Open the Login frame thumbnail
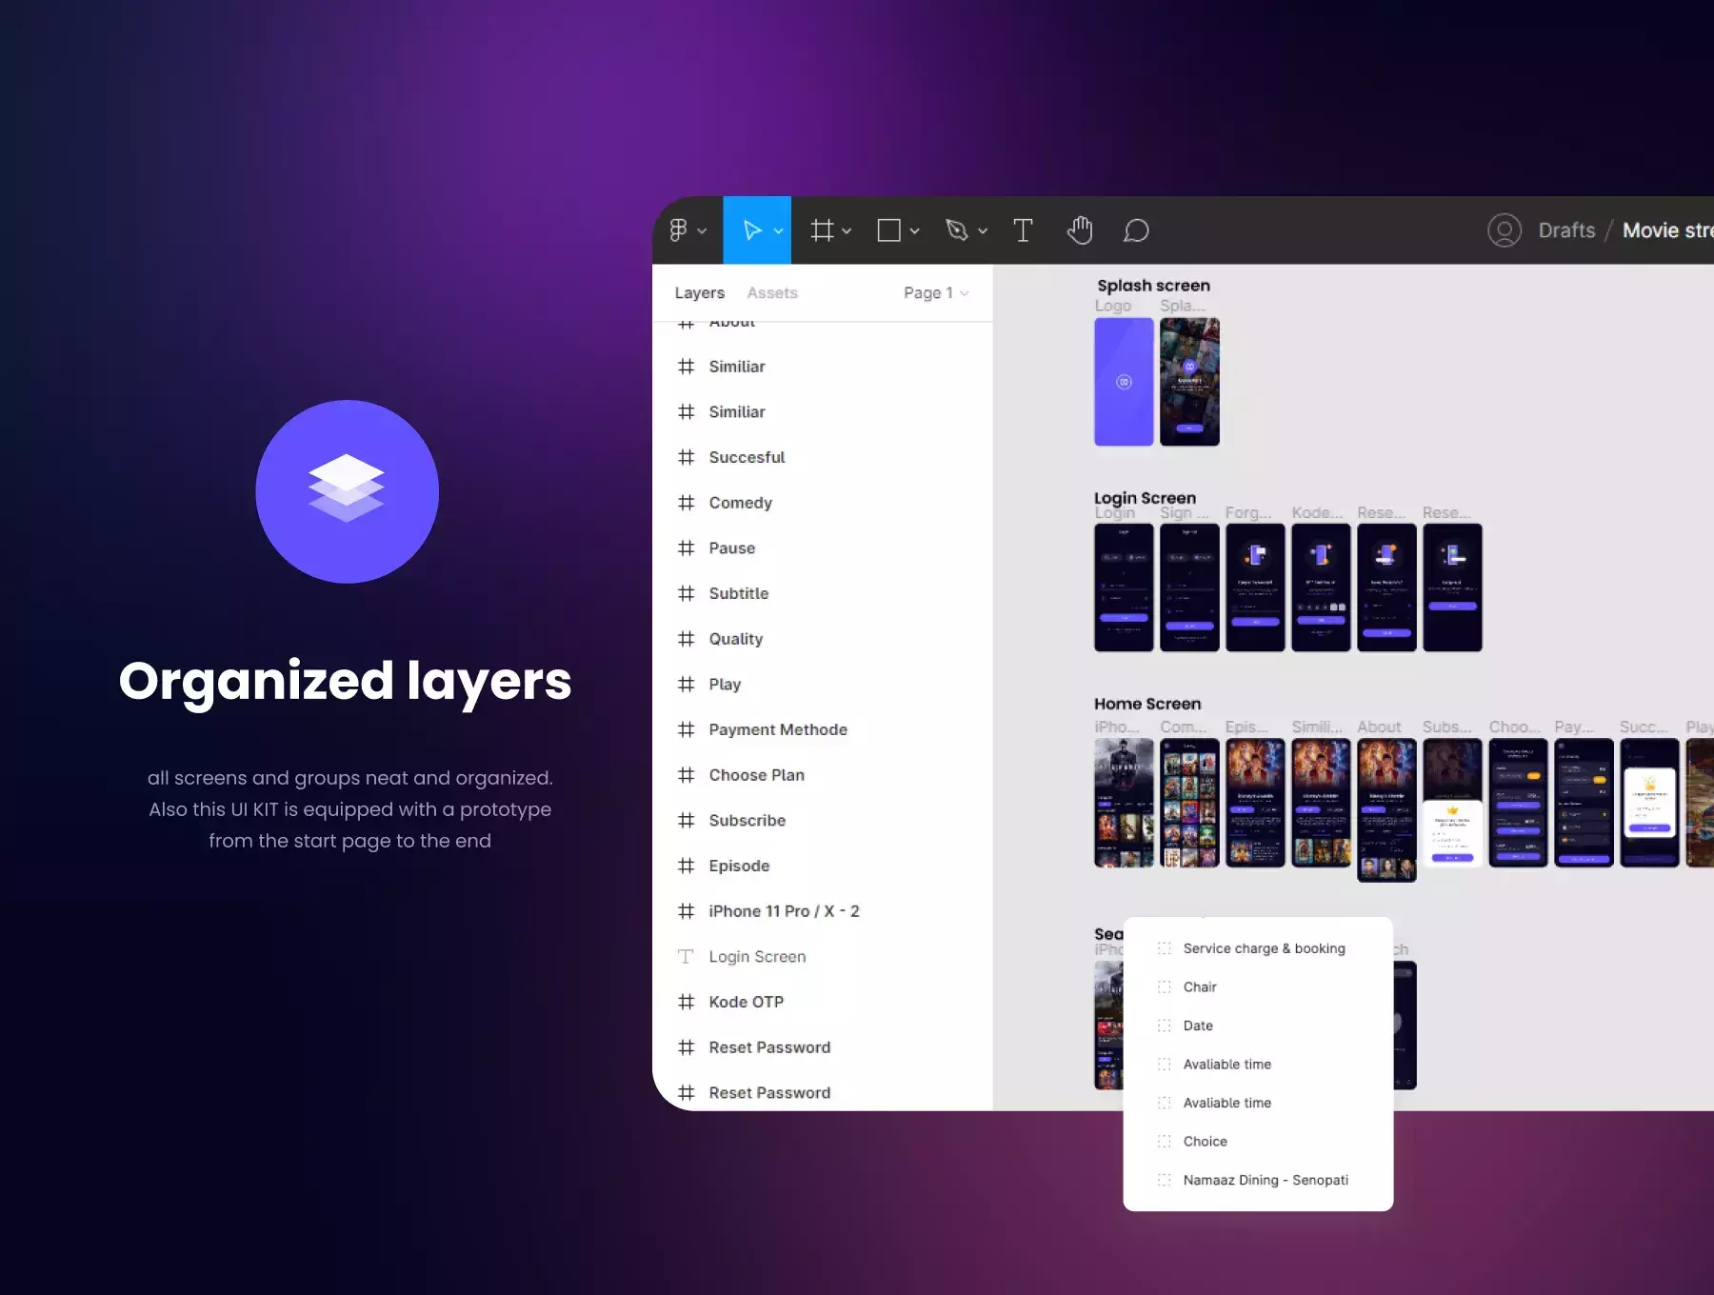 1124,588
